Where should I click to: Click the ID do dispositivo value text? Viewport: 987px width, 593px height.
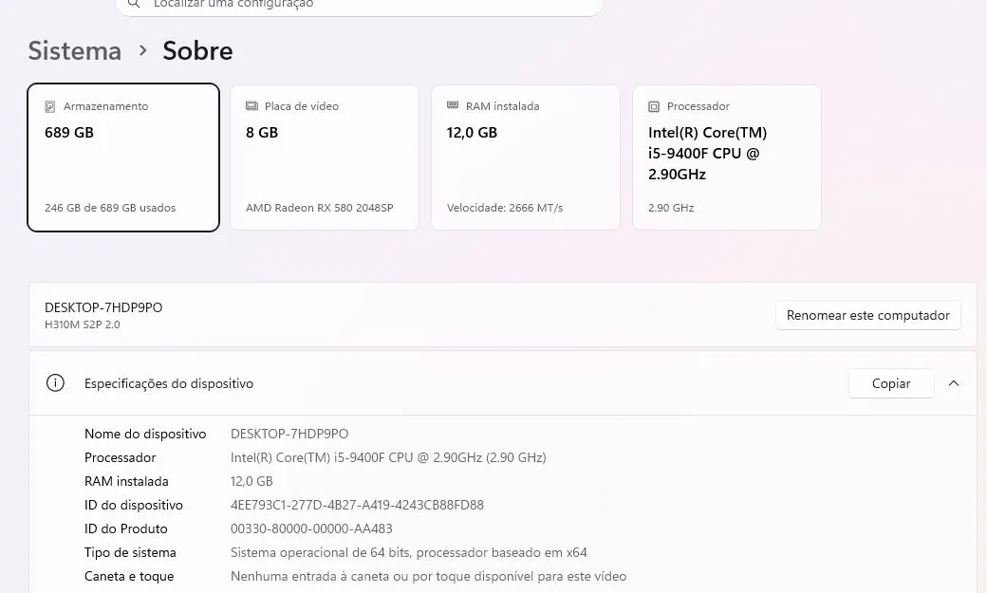(x=357, y=505)
